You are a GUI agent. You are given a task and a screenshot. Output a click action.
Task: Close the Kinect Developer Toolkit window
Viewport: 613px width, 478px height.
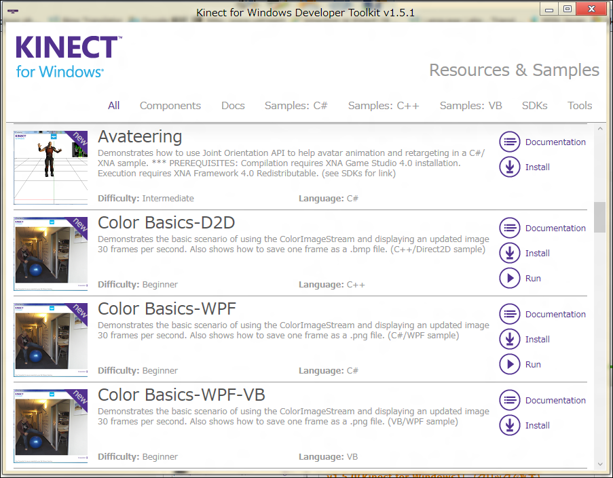[x=592, y=9]
